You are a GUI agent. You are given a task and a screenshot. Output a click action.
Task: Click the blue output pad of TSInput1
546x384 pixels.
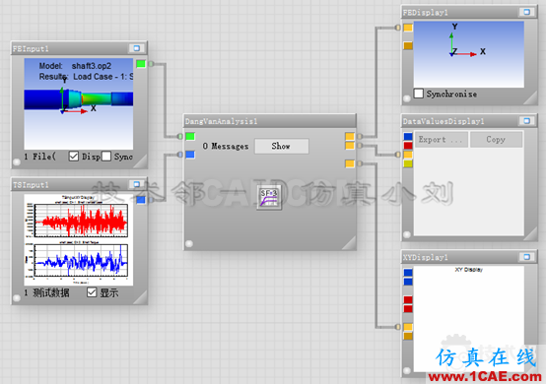[141, 200]
